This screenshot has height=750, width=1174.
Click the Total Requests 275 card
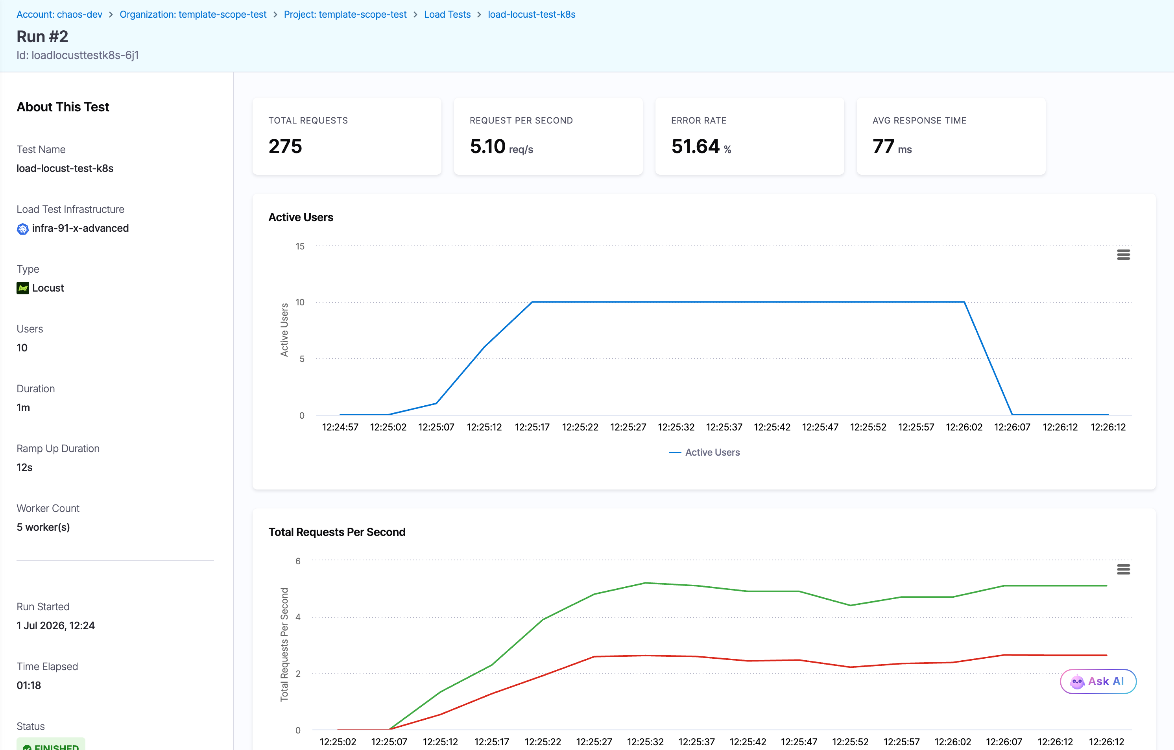coord(347,136)
